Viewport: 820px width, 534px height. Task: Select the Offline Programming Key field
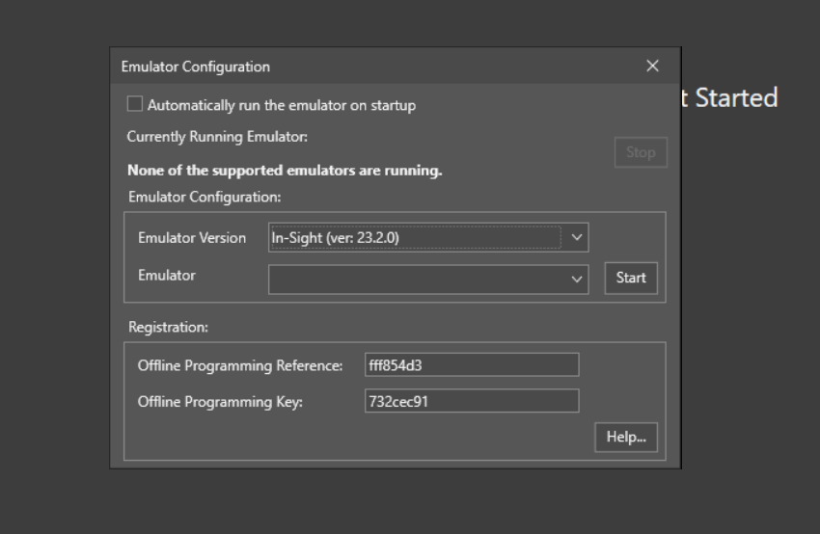(471, 401)
